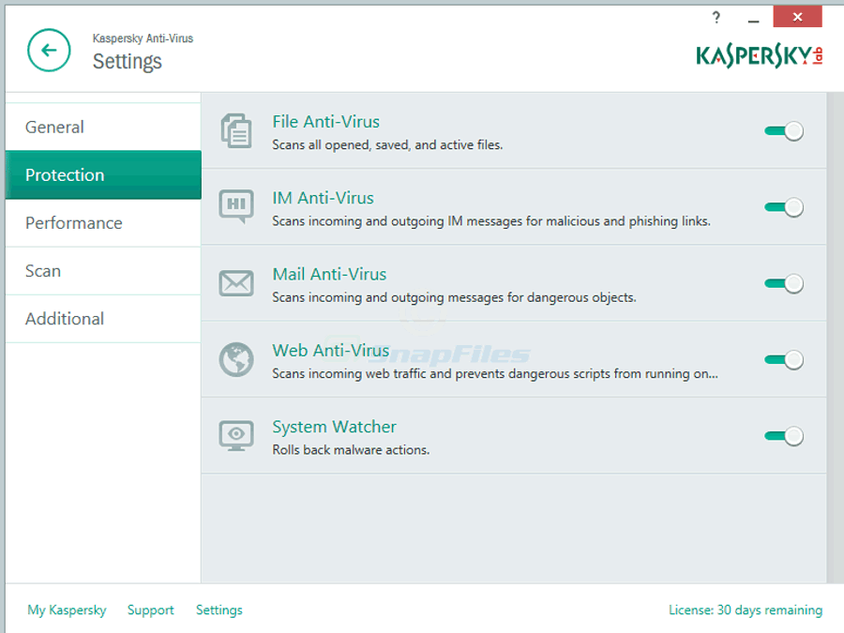Switch to the Scan settings tab
The height and width of the screenshot is (633, 844).
[103, 271]
